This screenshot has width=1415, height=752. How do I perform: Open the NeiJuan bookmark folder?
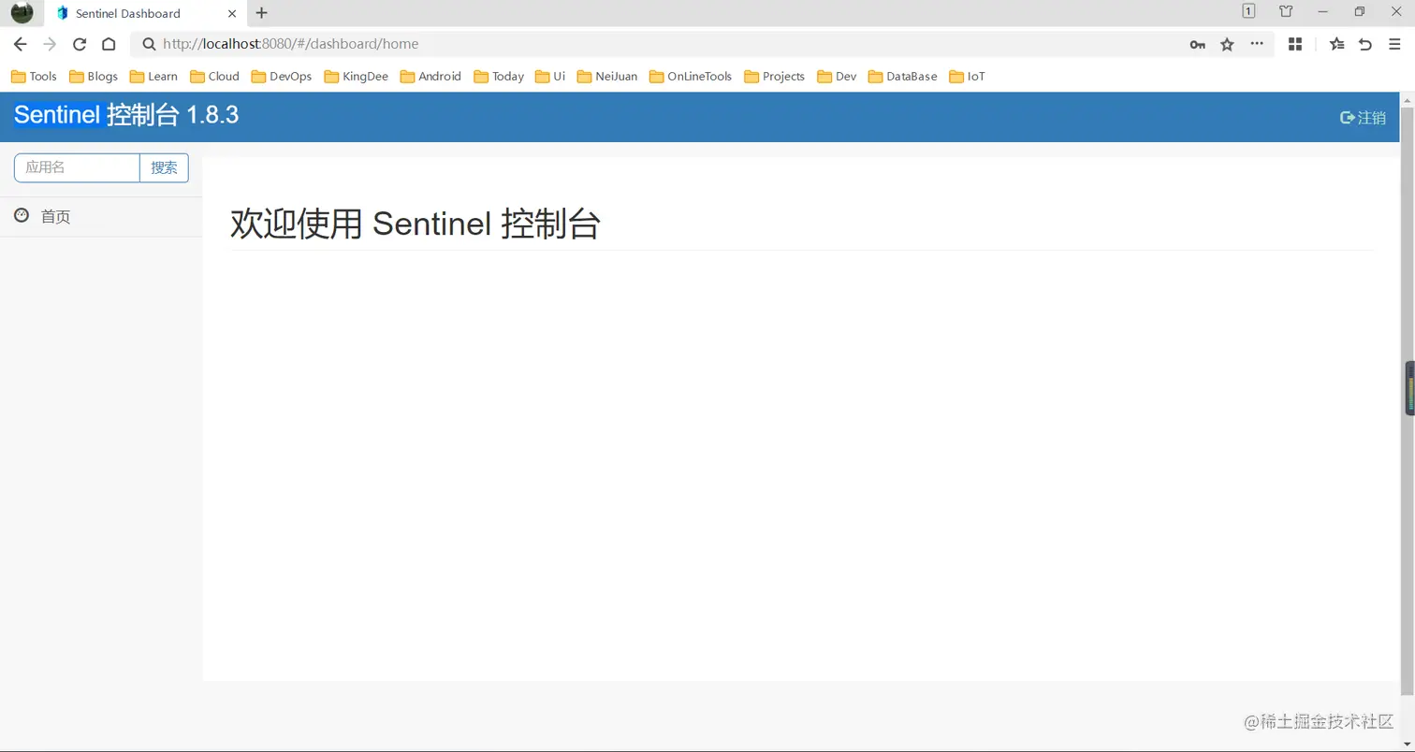click(x=607, y=77)
